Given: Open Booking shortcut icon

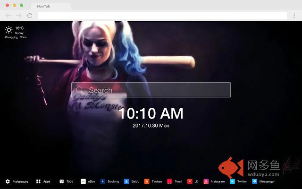Looking at the screenshot, I should 101,181.
